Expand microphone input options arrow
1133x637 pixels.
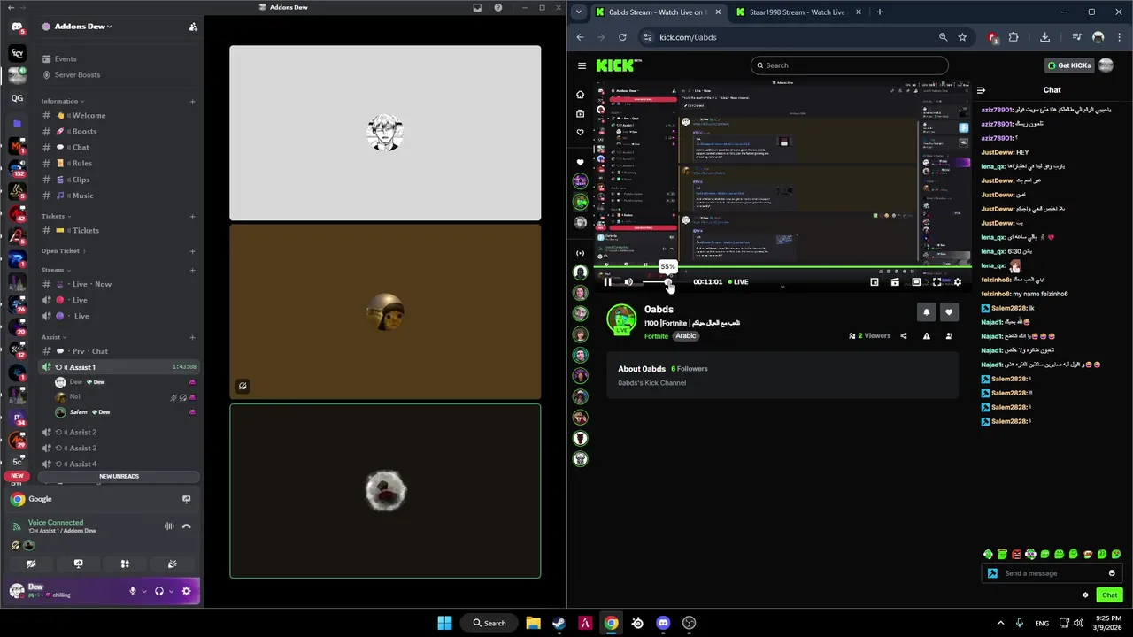(x=143, y=591)
